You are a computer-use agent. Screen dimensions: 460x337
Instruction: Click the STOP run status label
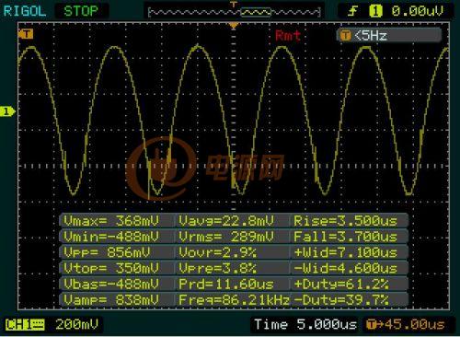pyautogui.click(x=81, y=11)
